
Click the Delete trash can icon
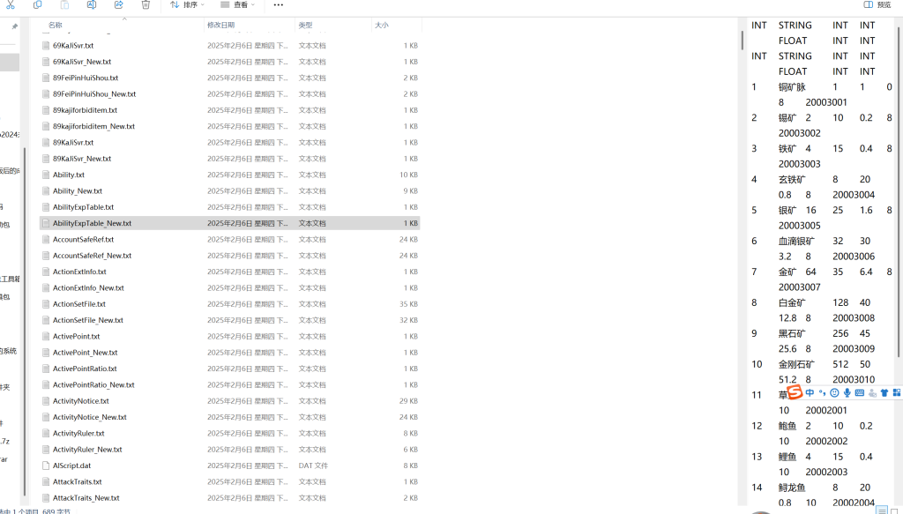pyautogui.click(x=146, y=4)
